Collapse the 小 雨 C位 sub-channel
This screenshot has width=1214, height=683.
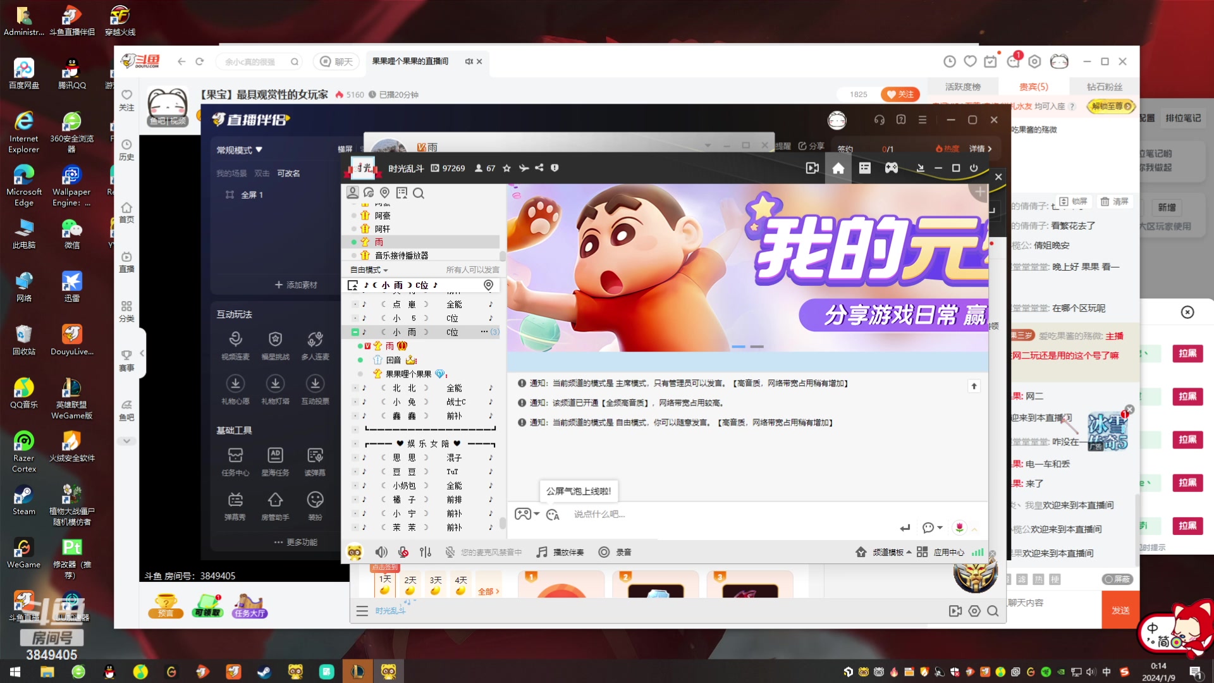[355, 332]
